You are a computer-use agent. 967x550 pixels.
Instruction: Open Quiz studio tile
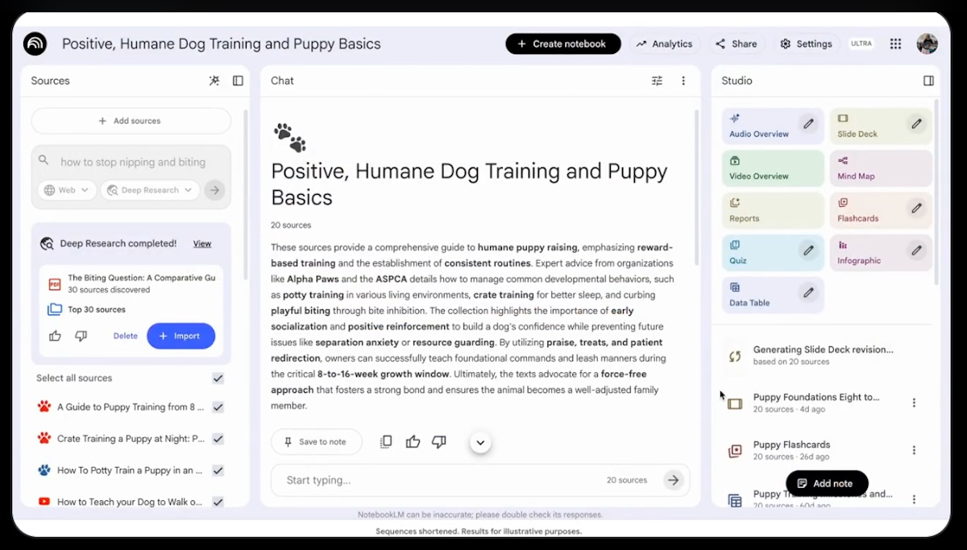(773, 252)
